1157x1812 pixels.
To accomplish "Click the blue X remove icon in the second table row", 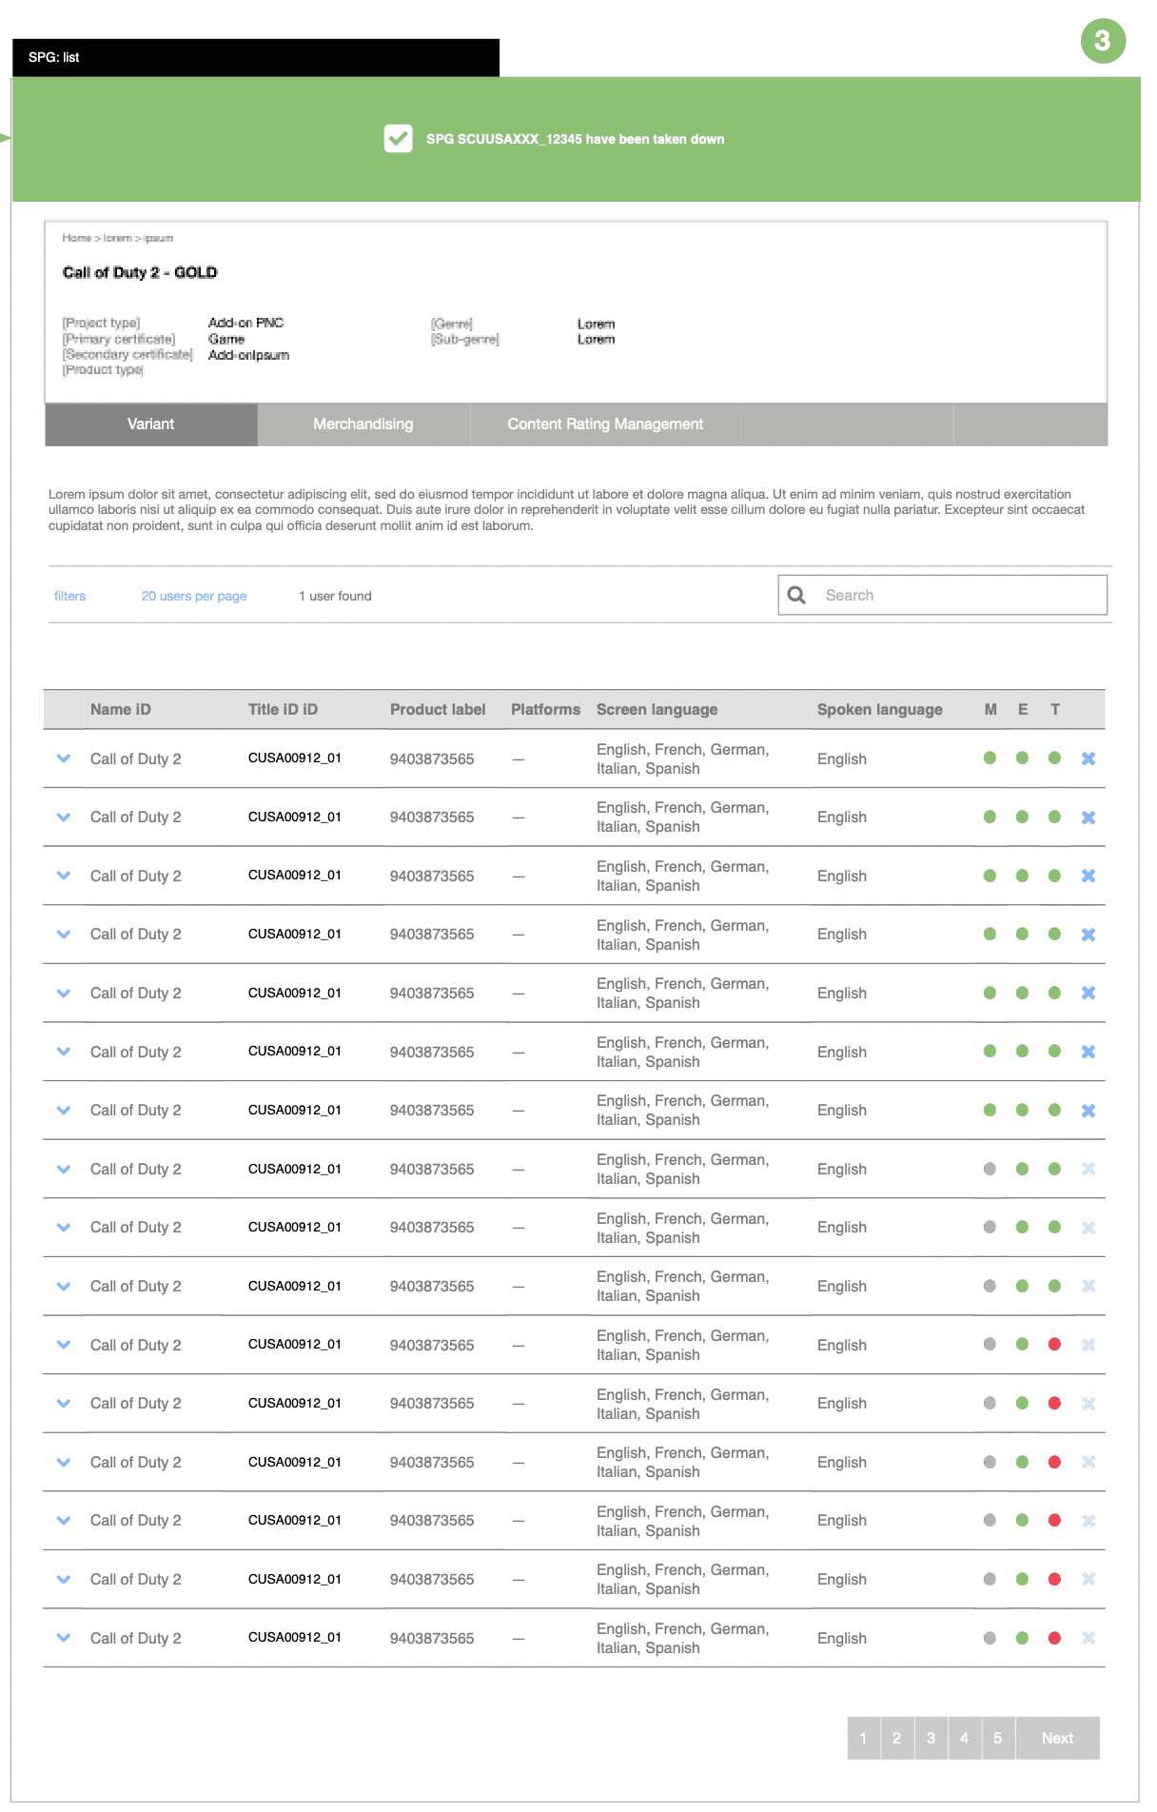I will click(x=1088, y=817).
